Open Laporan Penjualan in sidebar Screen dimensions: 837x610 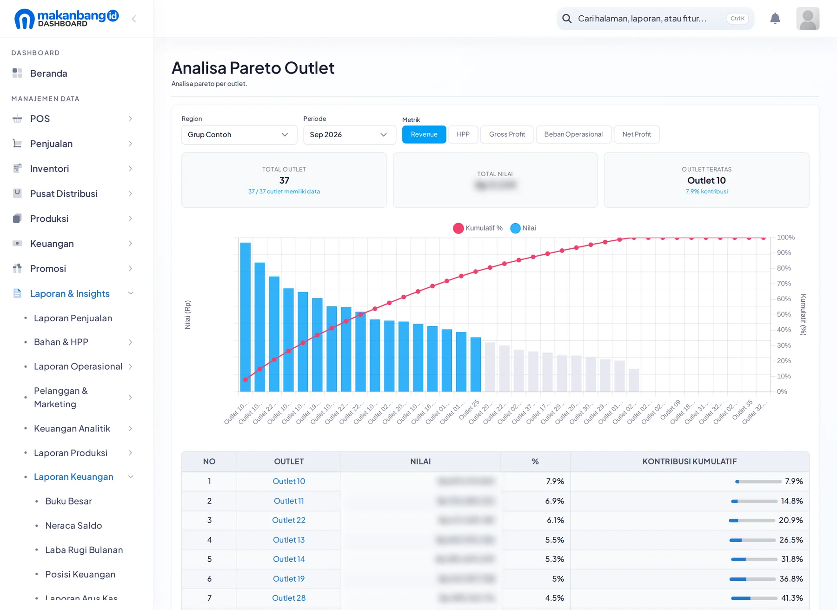pos(73,318)
